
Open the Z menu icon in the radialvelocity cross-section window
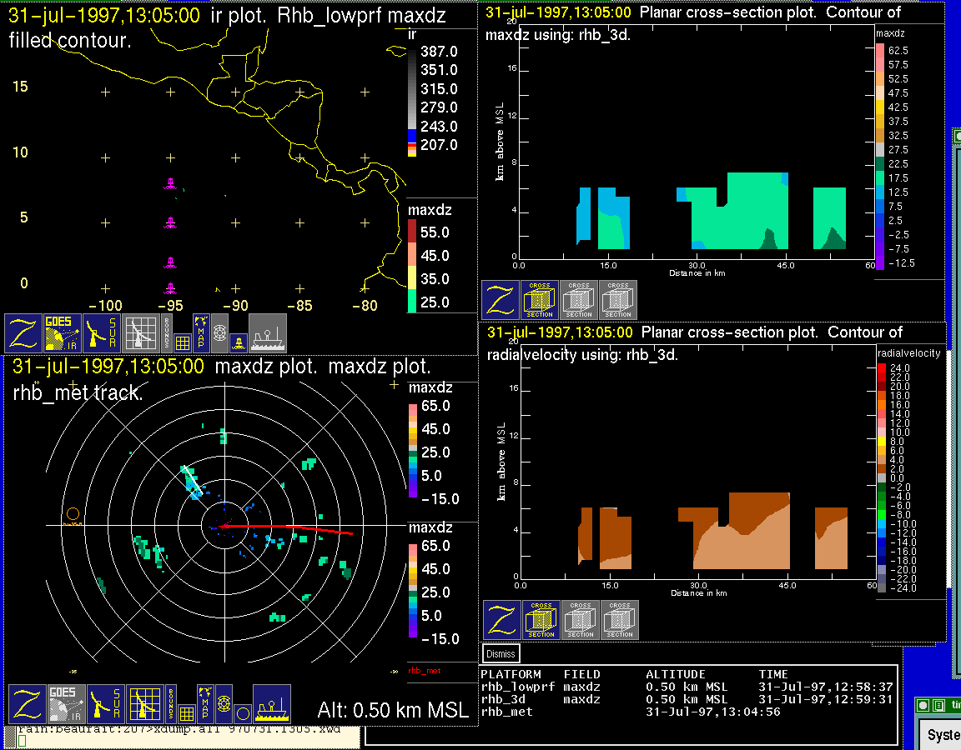pos(501,621)
